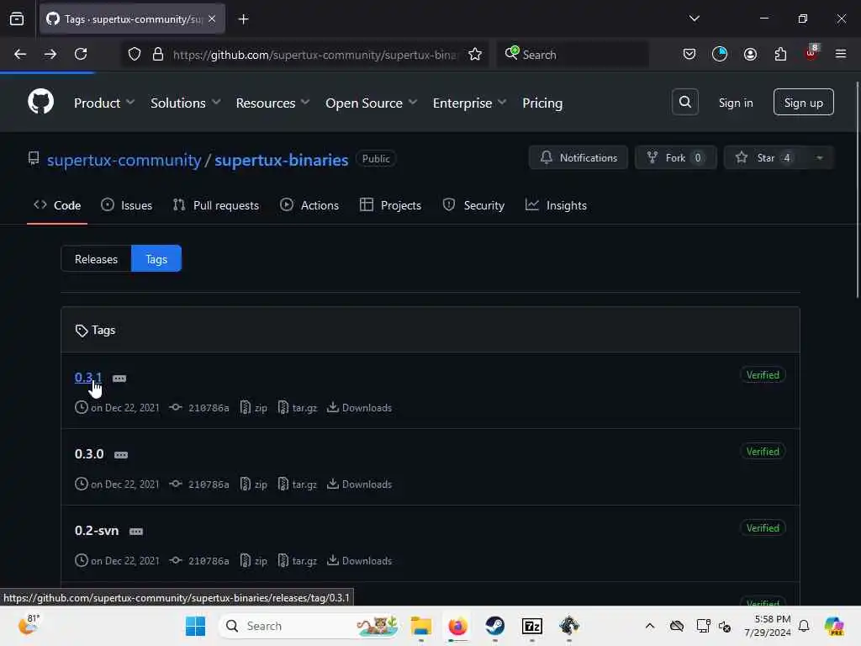This screenshot has height=646, width=861.
Task: Download the tar.gz for tag 0.3.1
Action: tap(298, 408)
